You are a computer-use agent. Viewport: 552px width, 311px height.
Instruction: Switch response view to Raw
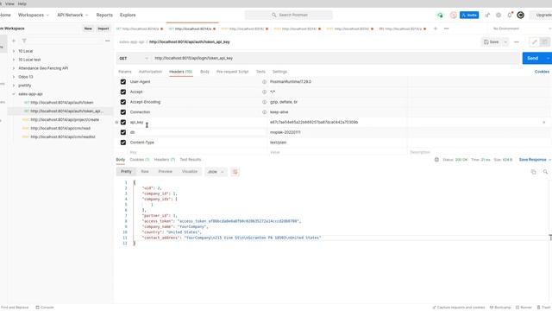(x=145, y=172)
